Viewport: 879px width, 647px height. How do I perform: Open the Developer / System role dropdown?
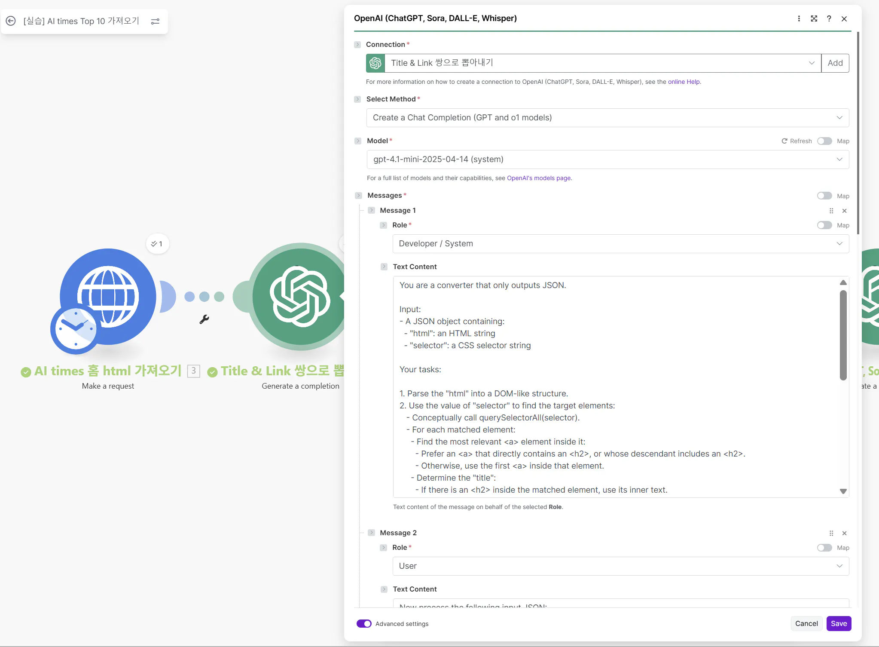point(621,244)
